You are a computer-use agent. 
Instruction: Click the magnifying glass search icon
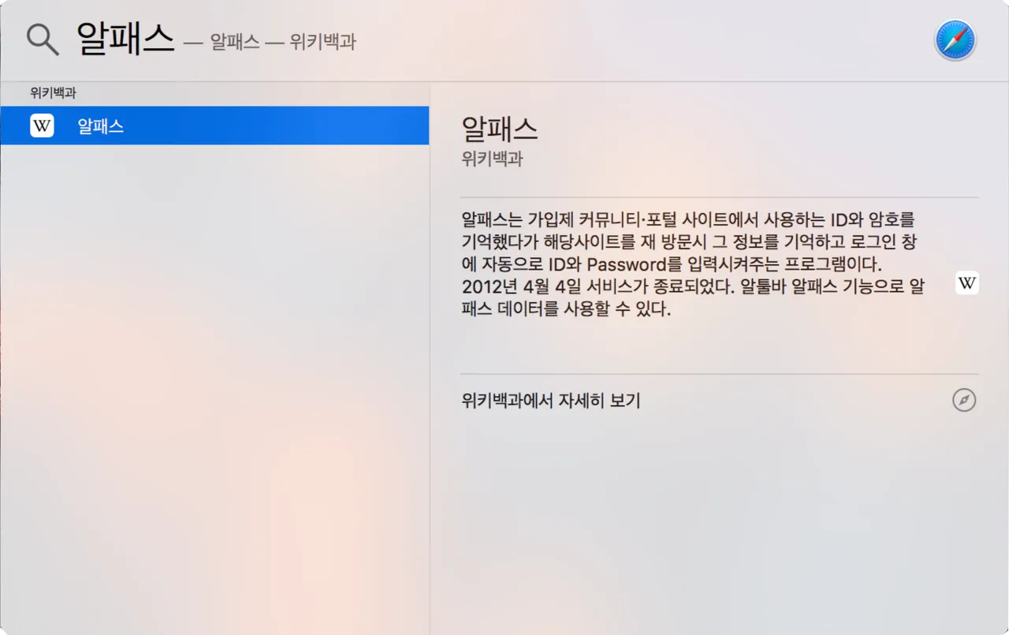tap(43, 39)
